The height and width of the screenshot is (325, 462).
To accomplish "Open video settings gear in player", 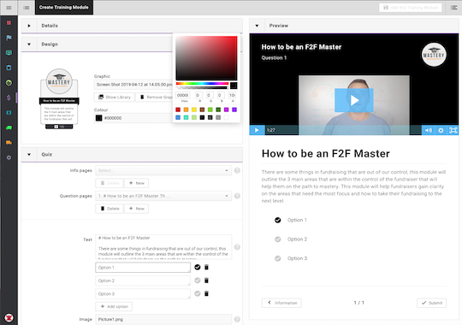I will click(x=441, y=130).
